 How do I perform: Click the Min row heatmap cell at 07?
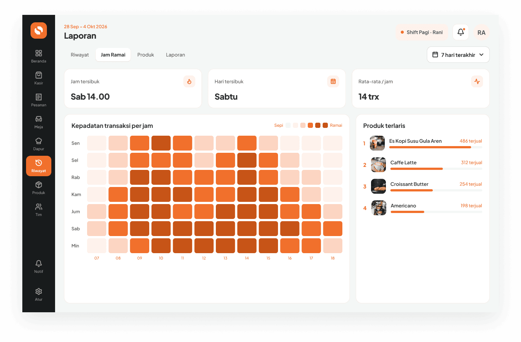pyautogui.click(x=97, y=246)
